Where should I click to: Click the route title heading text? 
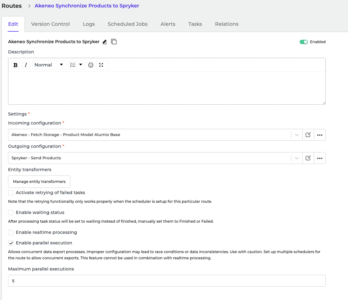tap(54, 42)
